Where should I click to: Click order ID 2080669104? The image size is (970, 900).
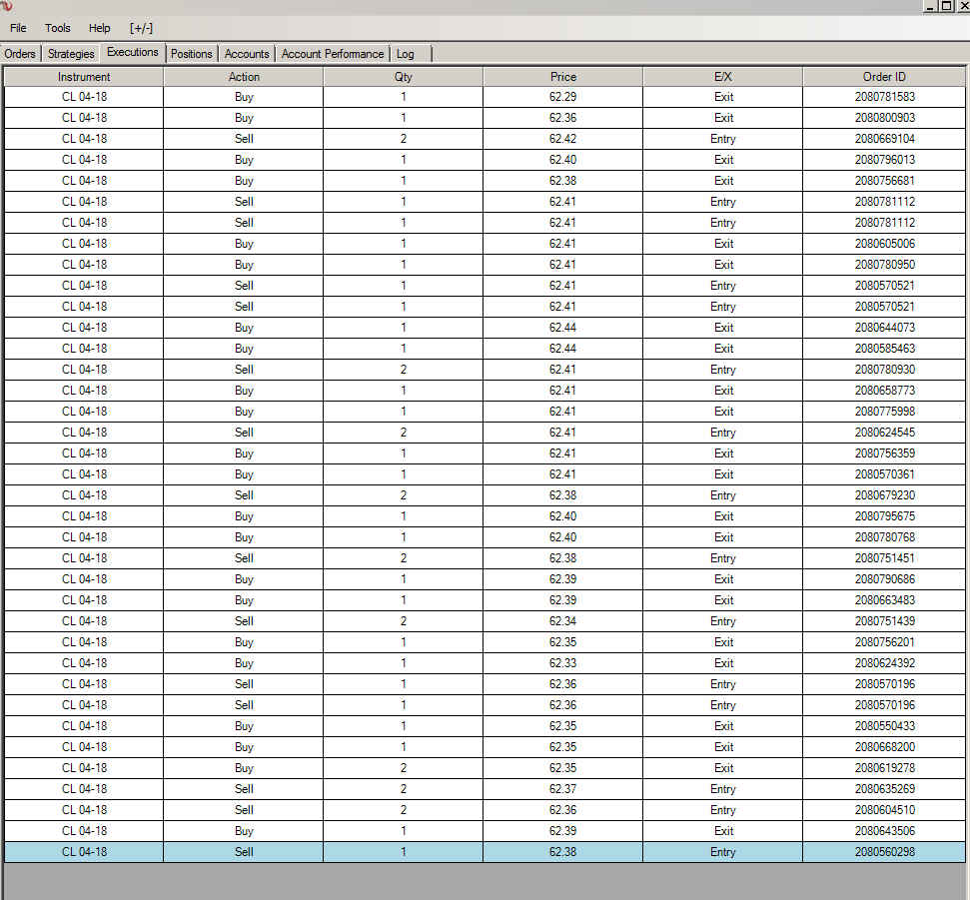pyautogui.click(x=885, y=139)
